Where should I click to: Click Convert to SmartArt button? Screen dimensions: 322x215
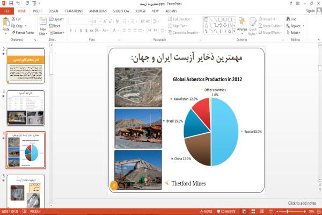coord(184,32)
